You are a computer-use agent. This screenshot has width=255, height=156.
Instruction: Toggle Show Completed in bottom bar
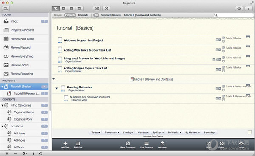click(128, 144)
